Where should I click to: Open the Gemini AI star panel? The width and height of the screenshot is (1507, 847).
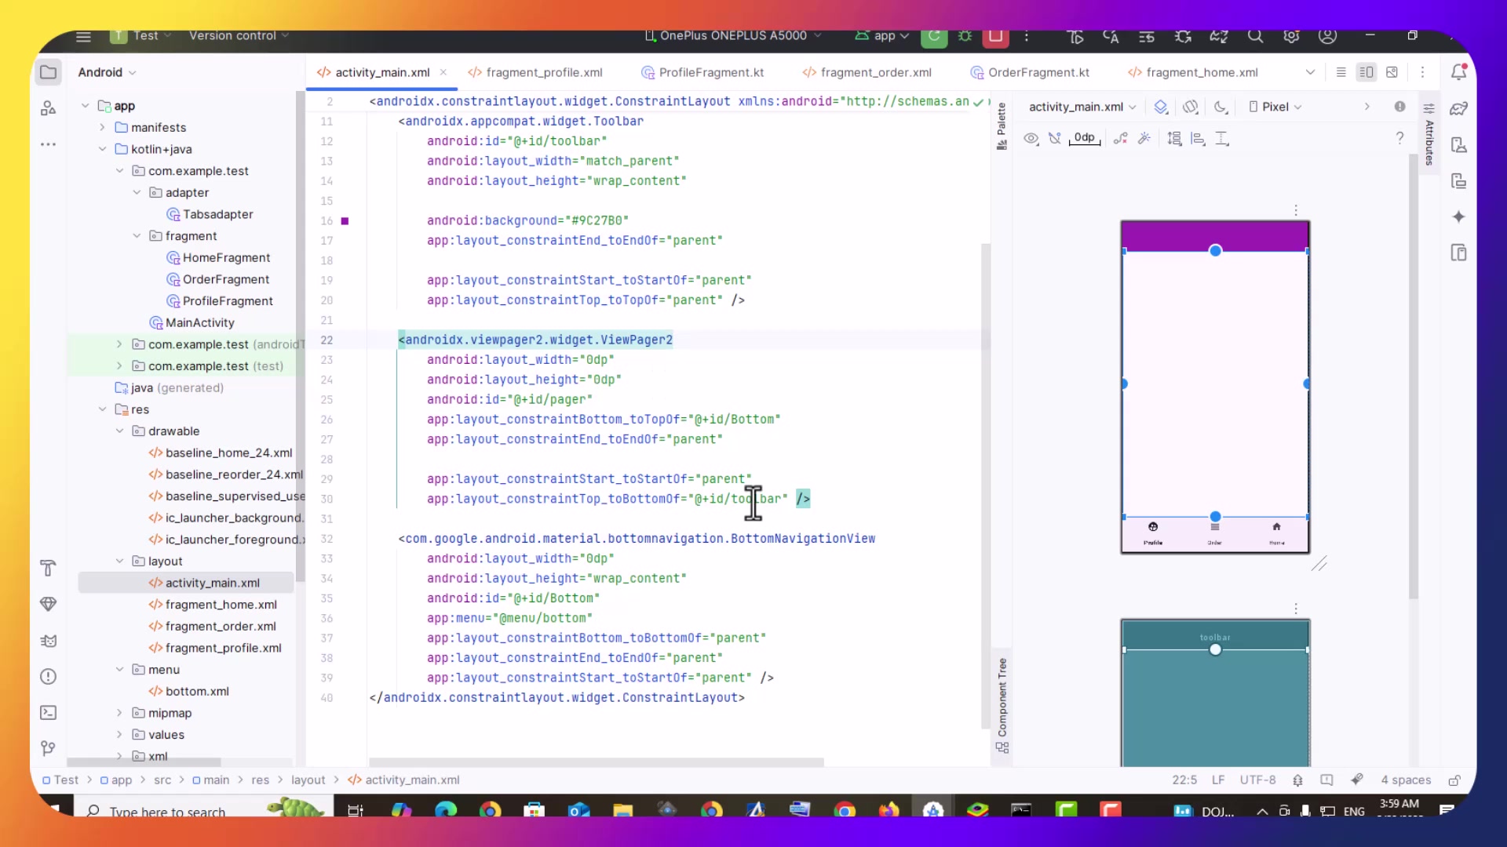(x=1458, y=217)
